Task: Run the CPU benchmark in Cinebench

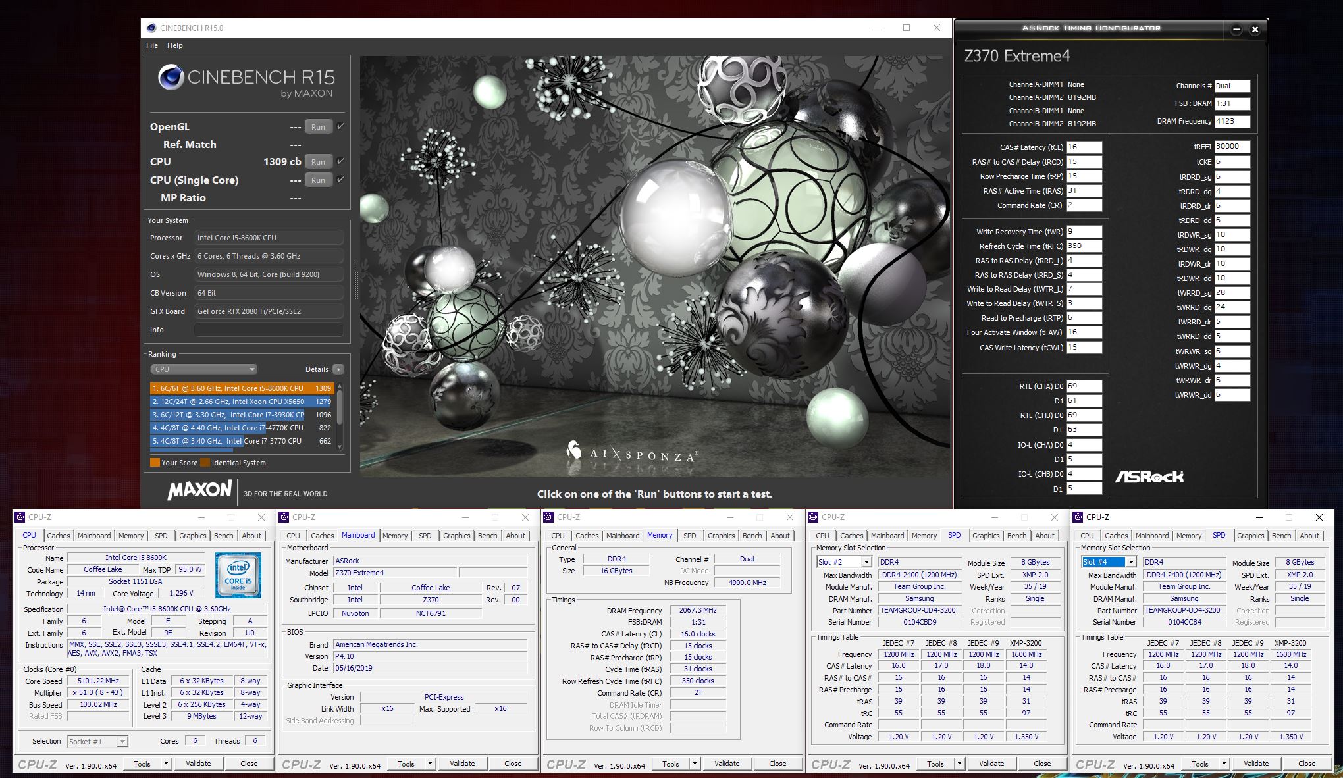Action: point(318,162)
